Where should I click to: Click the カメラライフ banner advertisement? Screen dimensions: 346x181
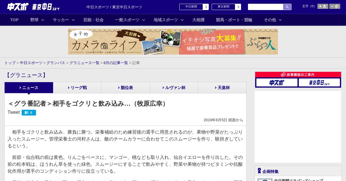pos(173,42)
